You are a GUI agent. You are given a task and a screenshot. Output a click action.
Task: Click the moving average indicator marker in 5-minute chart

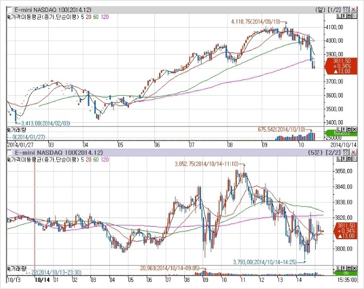tap(9, 160)
